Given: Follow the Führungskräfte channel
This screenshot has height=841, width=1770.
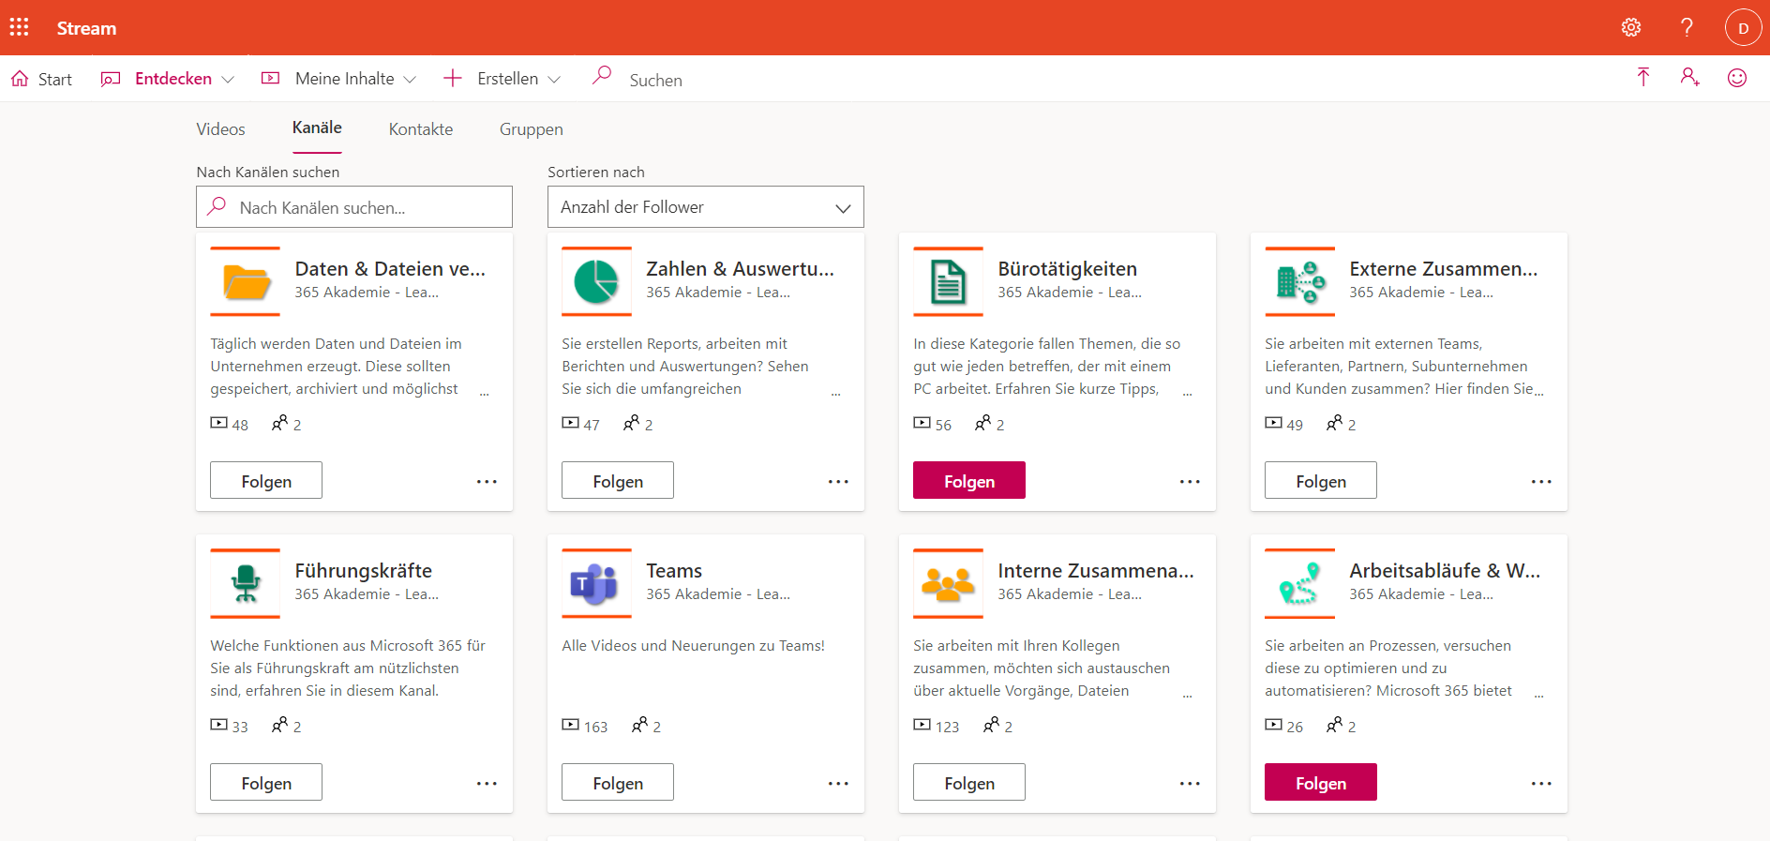Looking at the screenshot, I should coord(266,782).
